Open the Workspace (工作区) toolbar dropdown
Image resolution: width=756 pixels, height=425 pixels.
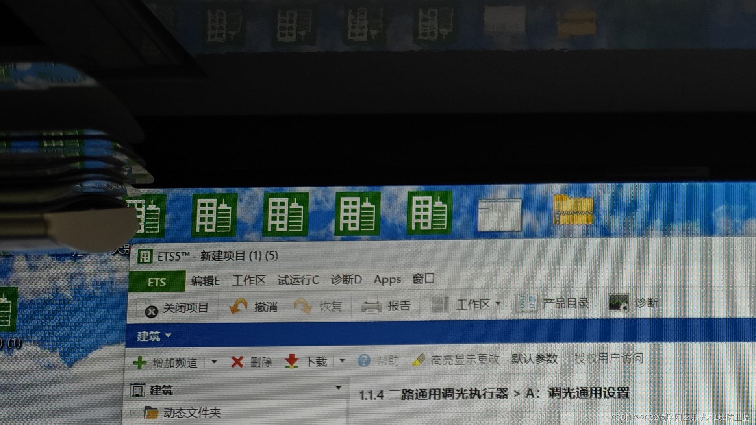498,304
